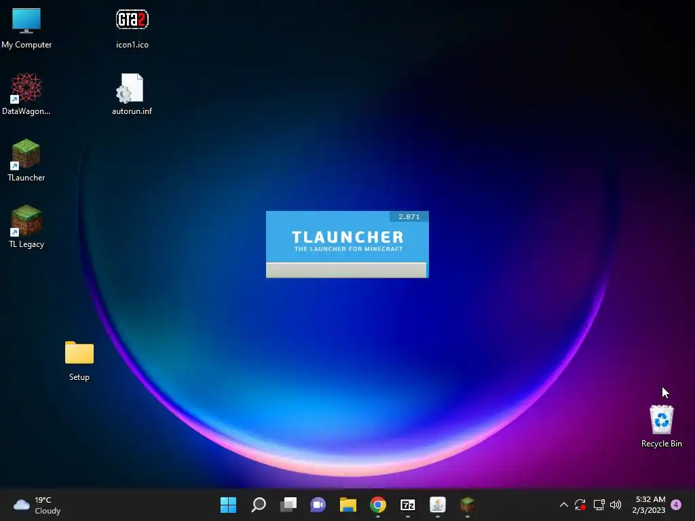
Task: Click the sync status tray icon
Action: pyautogui.click(x=580, y=505)
